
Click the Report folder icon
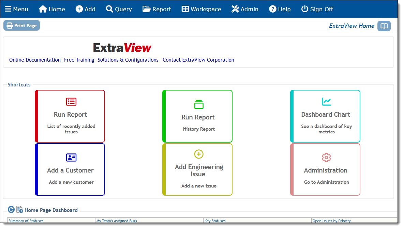point(147,9)
